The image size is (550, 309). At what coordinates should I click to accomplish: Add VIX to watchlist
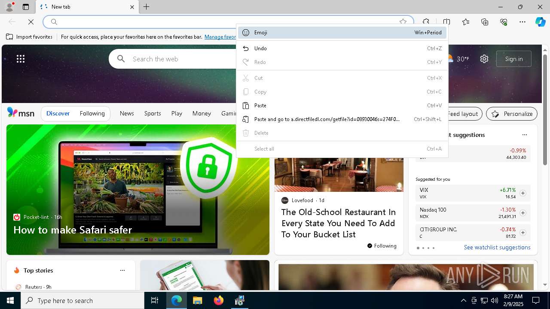[x=522, y=193]
